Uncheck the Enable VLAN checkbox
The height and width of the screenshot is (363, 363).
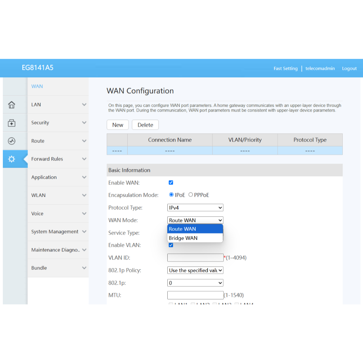[171, 245]
